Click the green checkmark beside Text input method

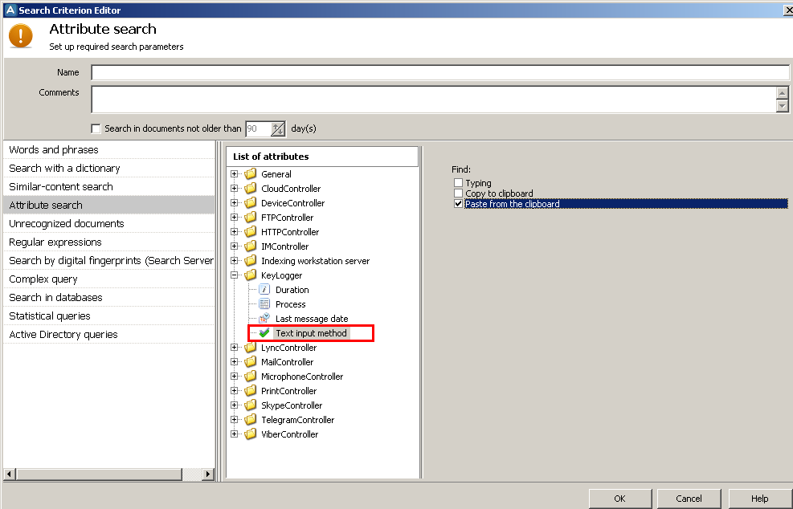264,333
